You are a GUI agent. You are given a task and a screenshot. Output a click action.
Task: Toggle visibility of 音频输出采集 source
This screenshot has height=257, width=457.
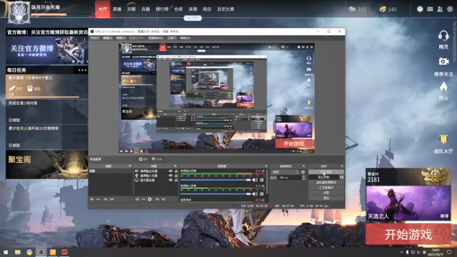170,171
